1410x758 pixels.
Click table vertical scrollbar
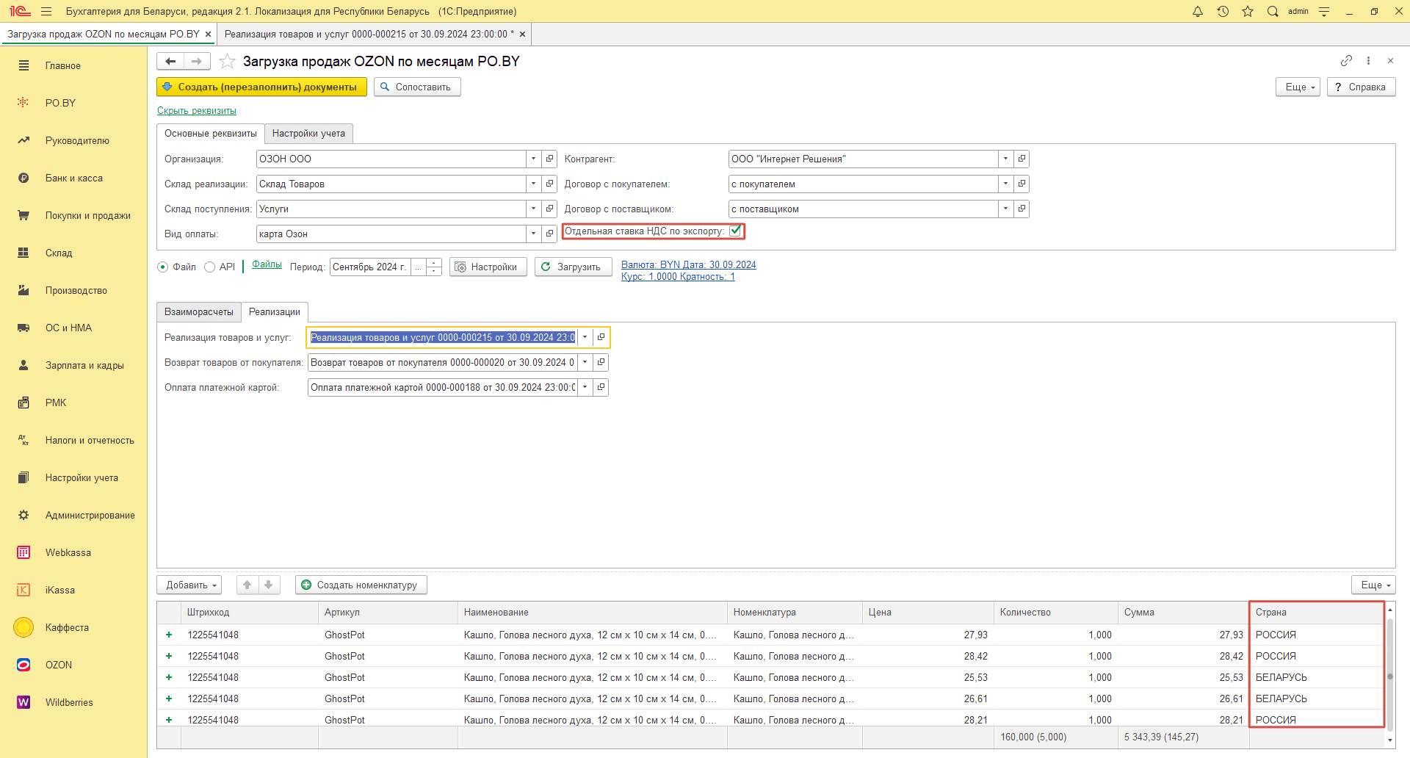(x=1389, y=676)
